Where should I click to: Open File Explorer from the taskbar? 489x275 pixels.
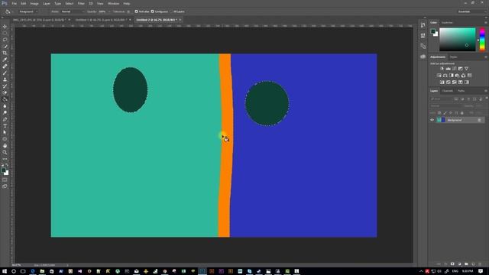tap(42, 271)
